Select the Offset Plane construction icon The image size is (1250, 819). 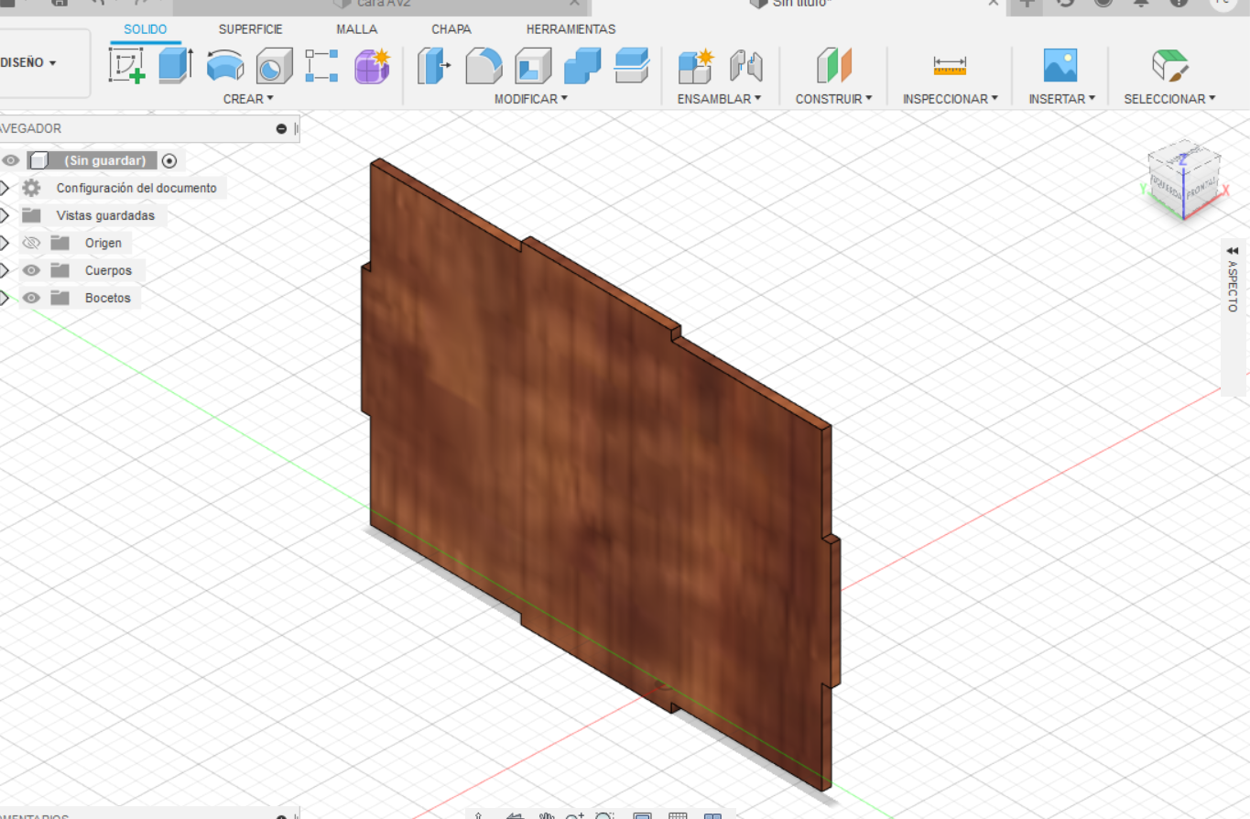pyautogui.click(x=834, y=66)
